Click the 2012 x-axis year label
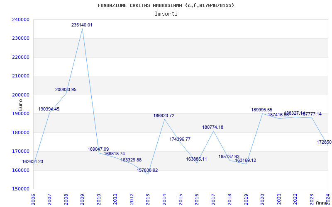 (x=132, y=199)
